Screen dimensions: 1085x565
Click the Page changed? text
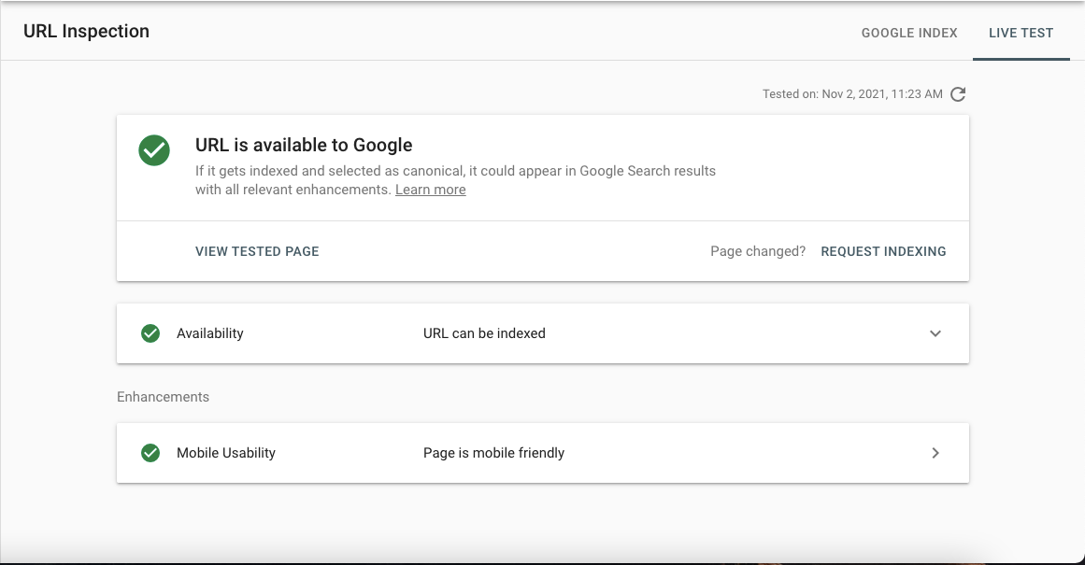[758, 251]
